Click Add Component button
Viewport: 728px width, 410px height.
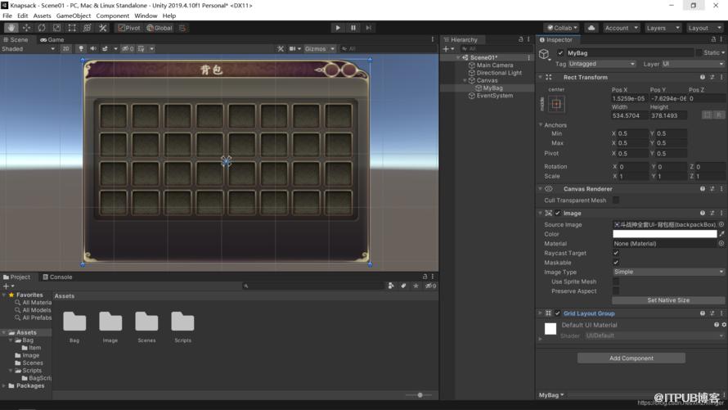pos(631,358)
